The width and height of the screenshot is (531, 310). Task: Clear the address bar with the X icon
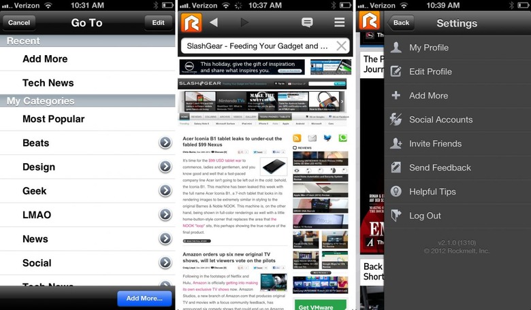click(341, 46)
